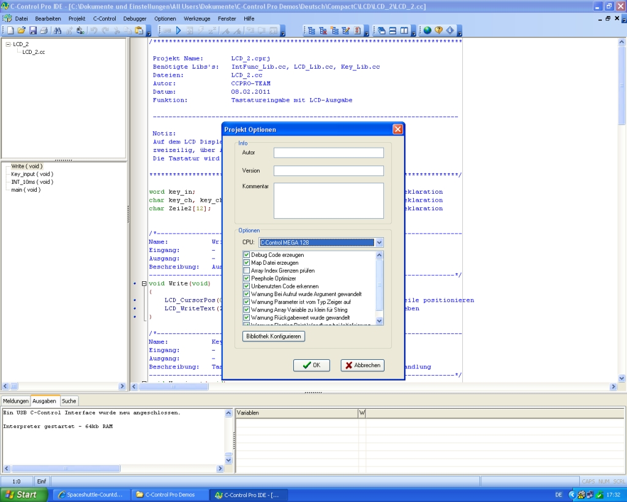The image size is (627, 502).
Task: Click the yellow question mark help icon
Action: tap(438, 31)
